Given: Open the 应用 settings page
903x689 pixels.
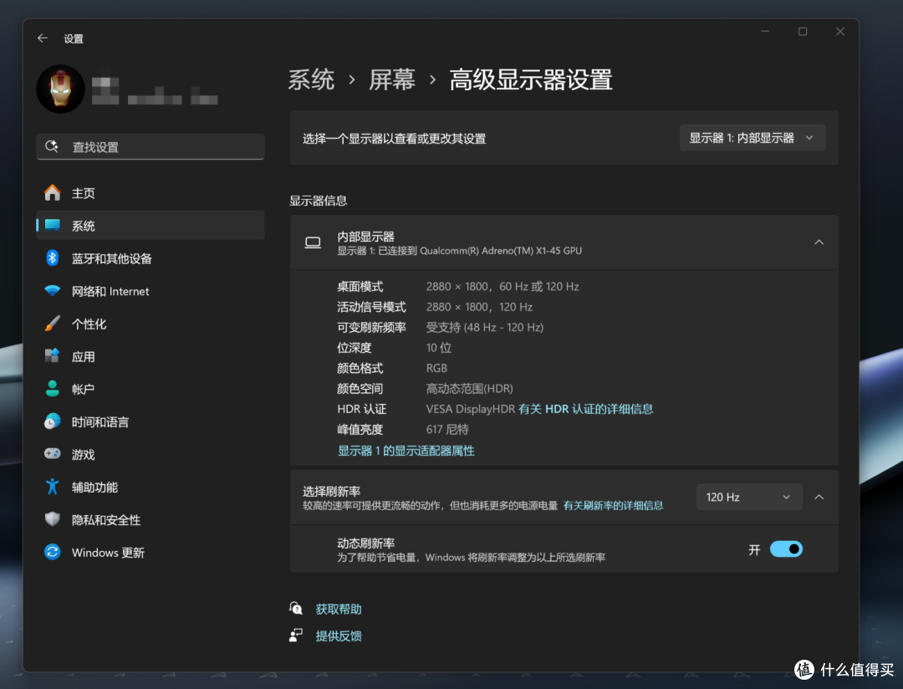Looking at the screenshot, I should tap(150, 356).
